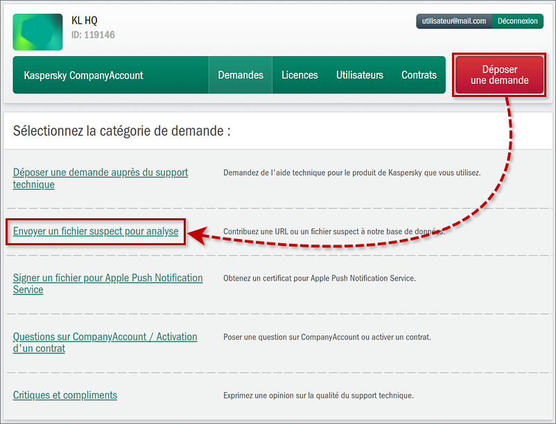Click the green Kaspersky logo image
Viewport: 556px width, 424px height.
(37, 32)
